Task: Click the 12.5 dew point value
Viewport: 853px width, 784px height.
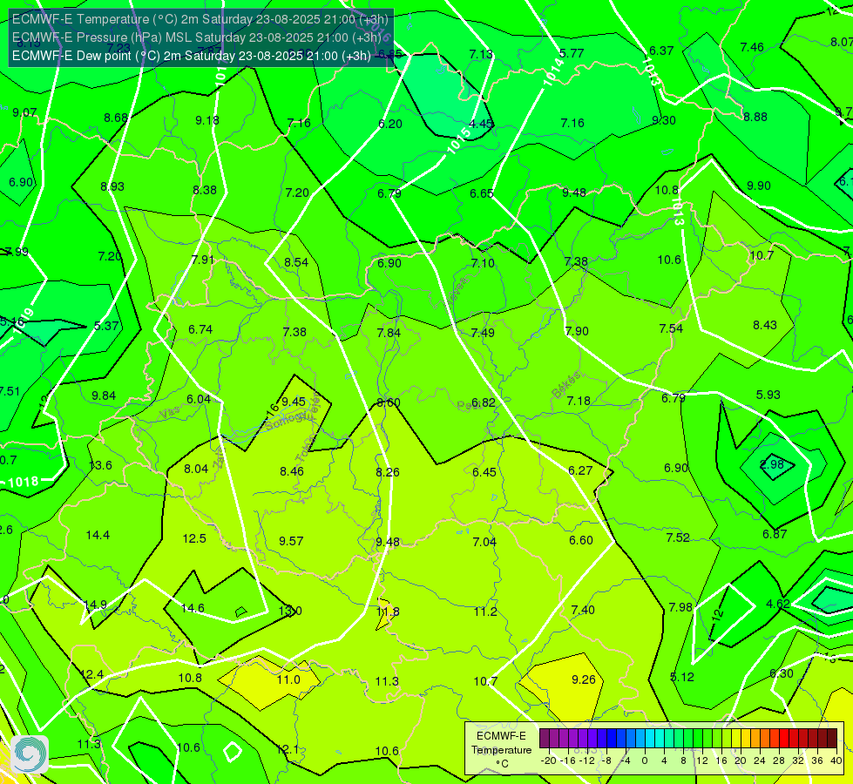Action: 194,539
